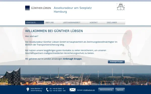Viewport: 151px width, 94px height.
Task: Open the Disclaimer menu item
Action: (x=115, y=23)
